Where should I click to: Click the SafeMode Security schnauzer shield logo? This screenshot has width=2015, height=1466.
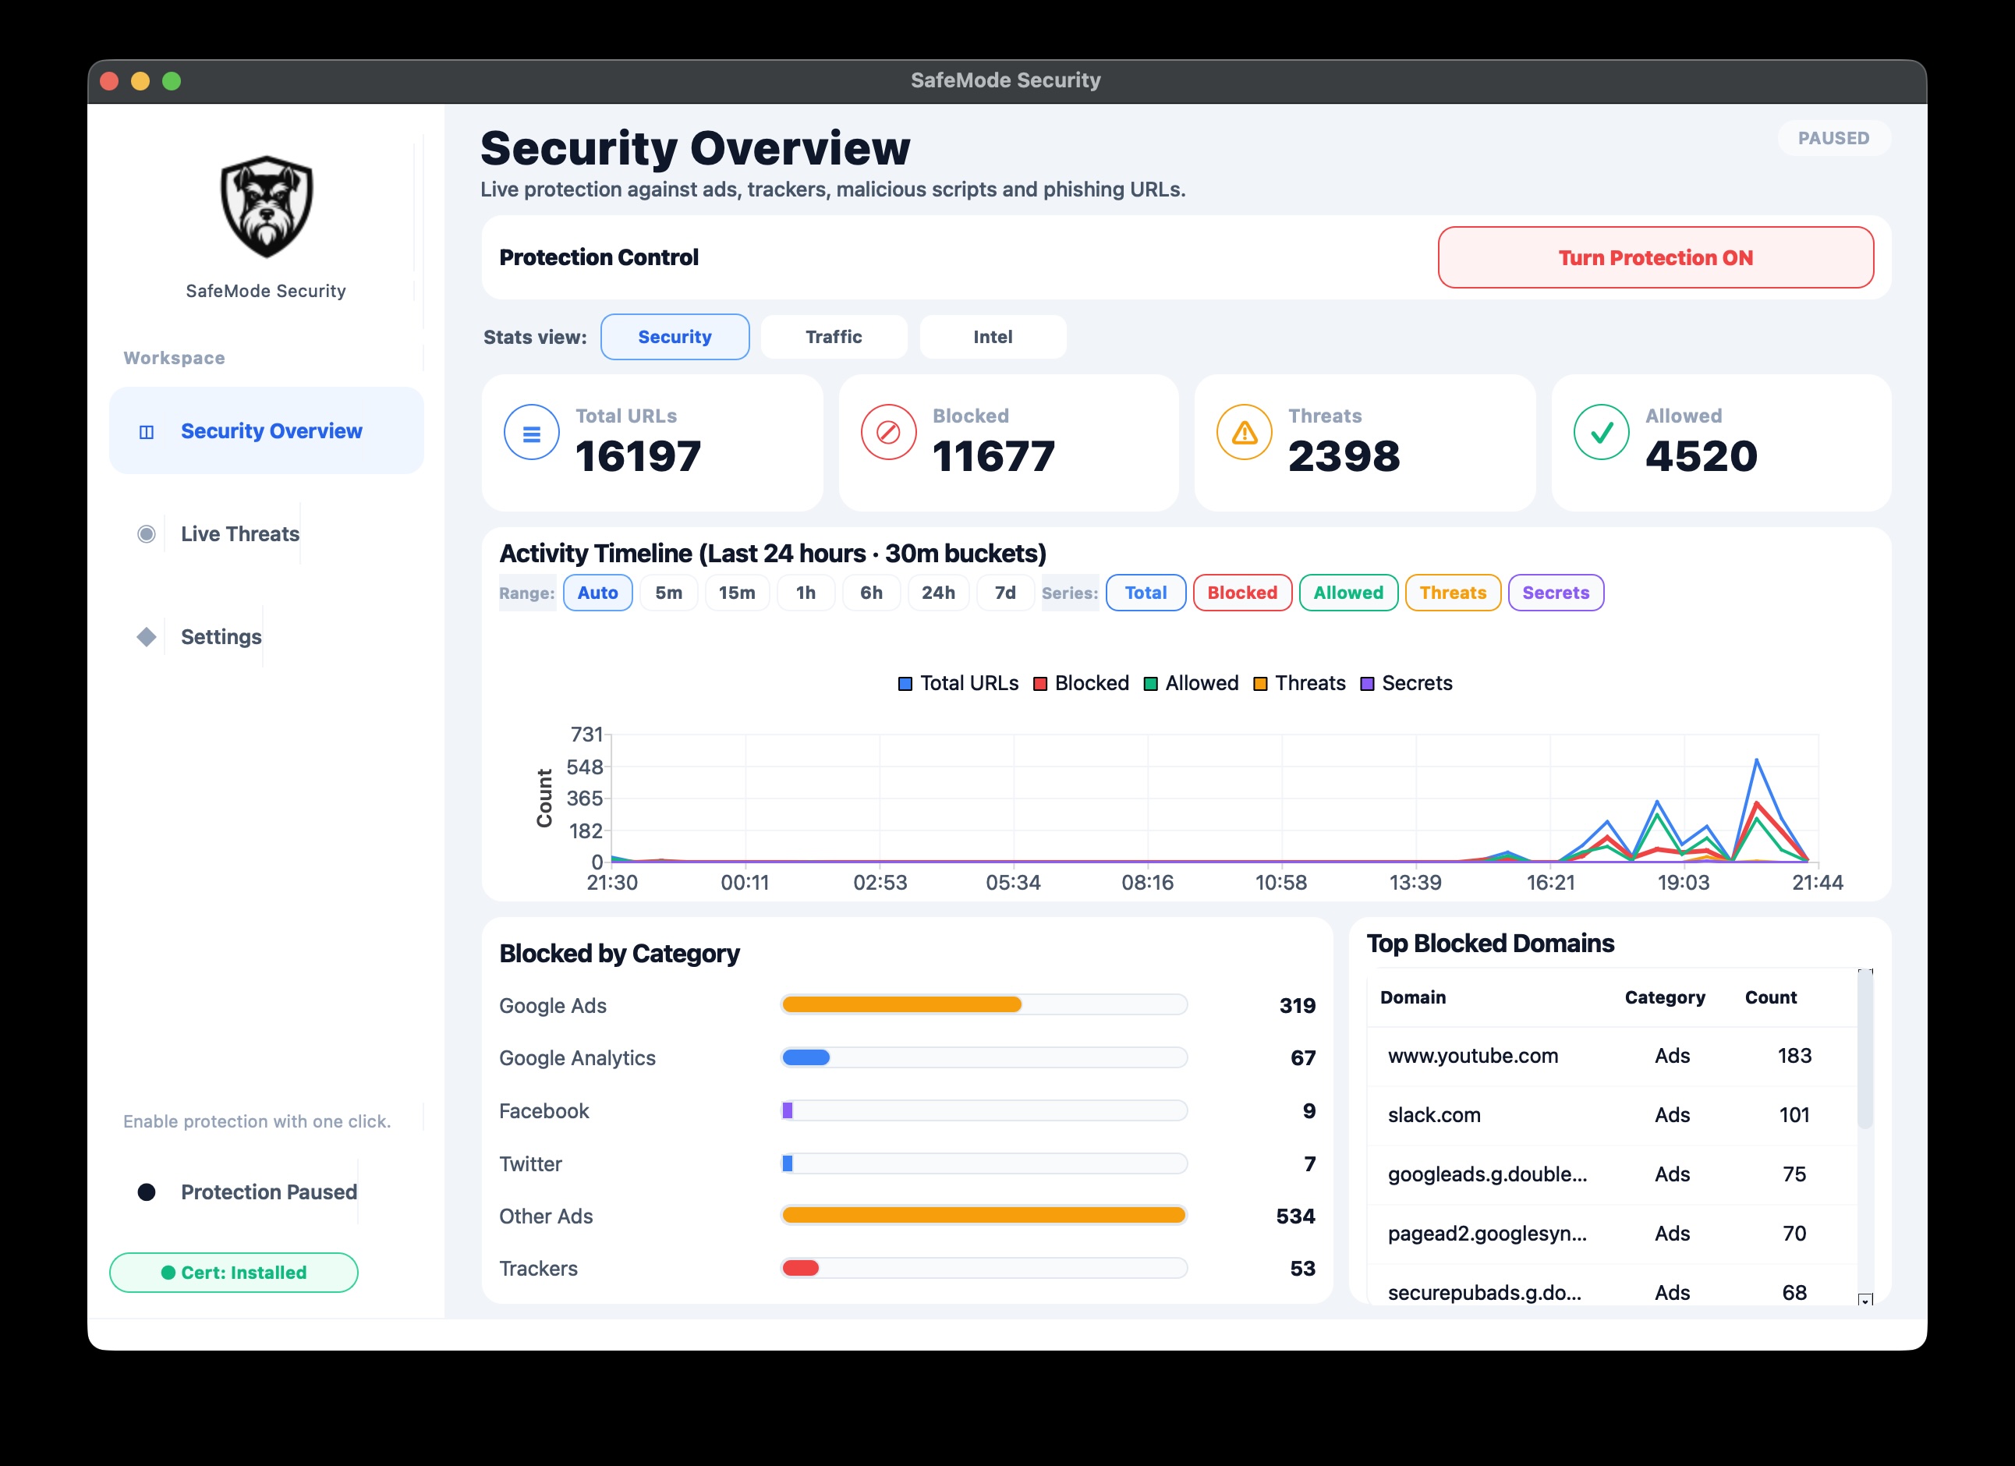pos(267,206)
